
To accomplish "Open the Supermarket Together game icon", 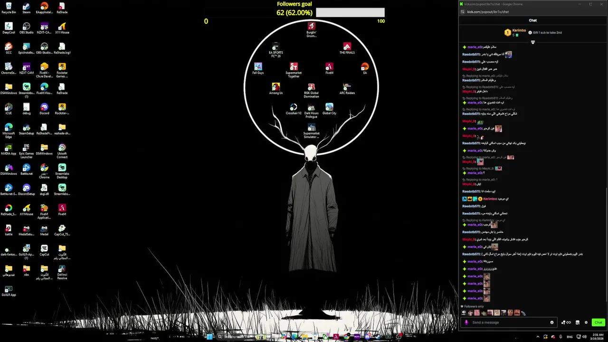I will click(x=294, y=70).
